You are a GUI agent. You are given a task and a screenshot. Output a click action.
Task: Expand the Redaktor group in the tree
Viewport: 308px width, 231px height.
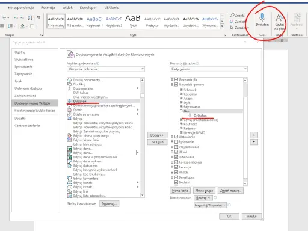coord(181,128)
